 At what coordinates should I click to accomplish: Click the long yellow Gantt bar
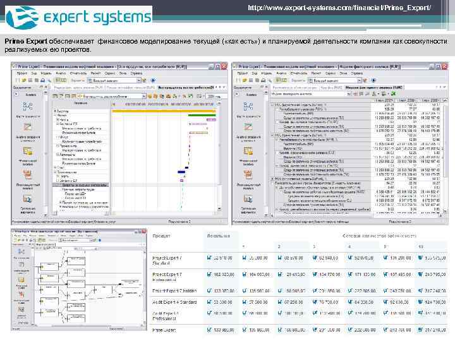pos(164,111)
